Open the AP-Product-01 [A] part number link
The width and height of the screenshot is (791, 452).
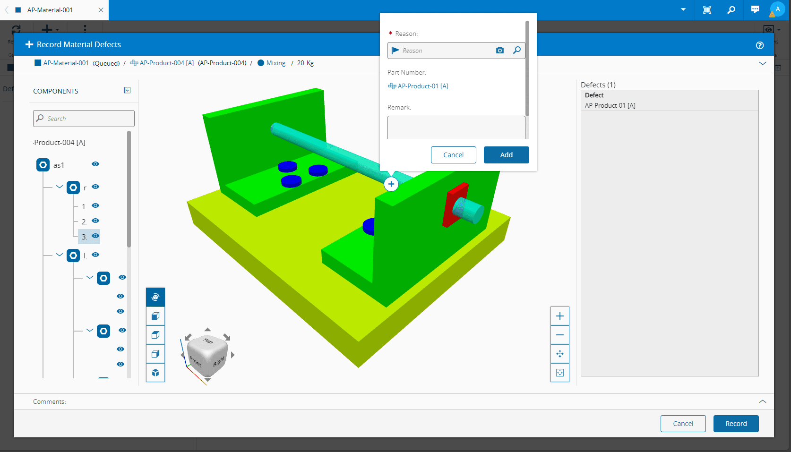pos(423,86)
